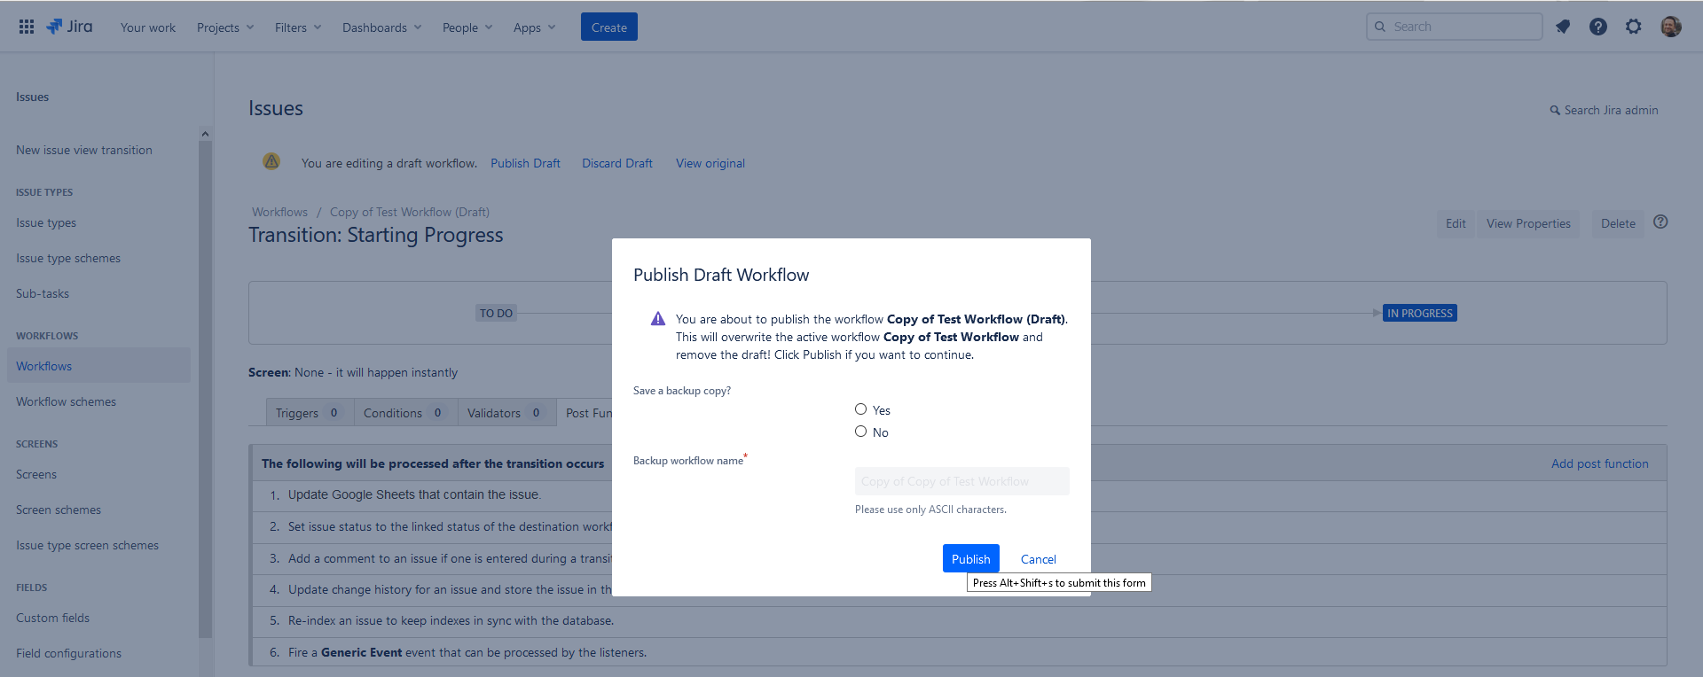Expand the Filters dropdown

coord(298,27)
